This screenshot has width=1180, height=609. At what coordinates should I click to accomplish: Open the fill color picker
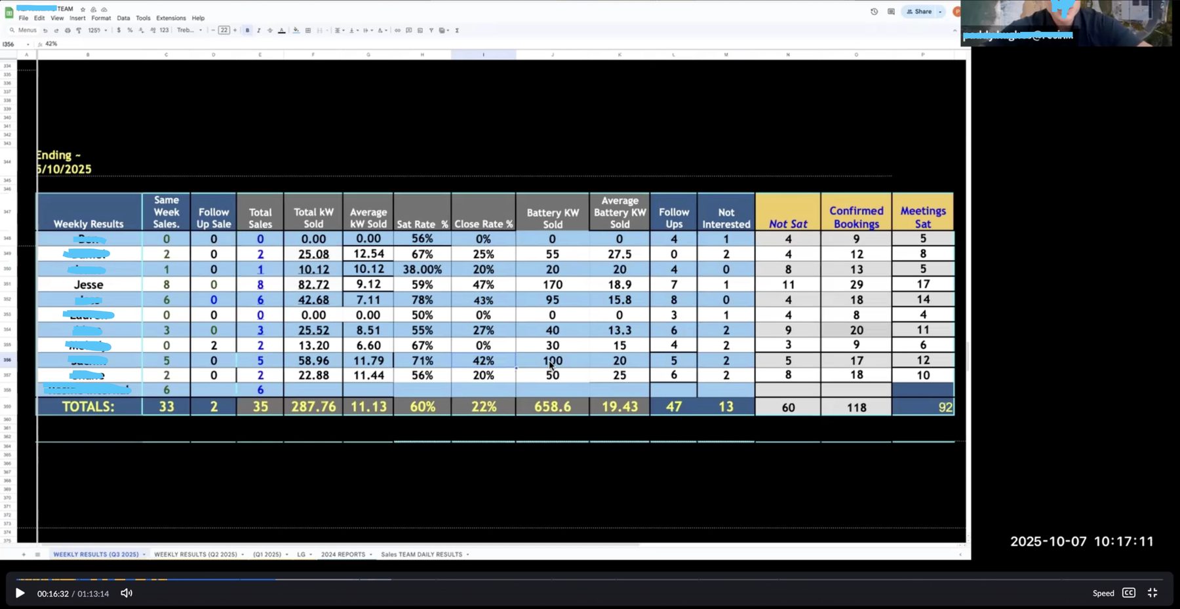click(296, 30)
